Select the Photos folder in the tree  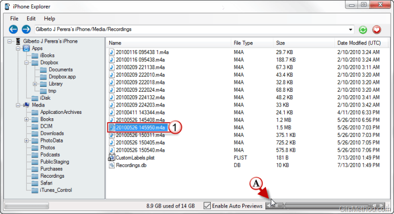[x=47, y=148]
